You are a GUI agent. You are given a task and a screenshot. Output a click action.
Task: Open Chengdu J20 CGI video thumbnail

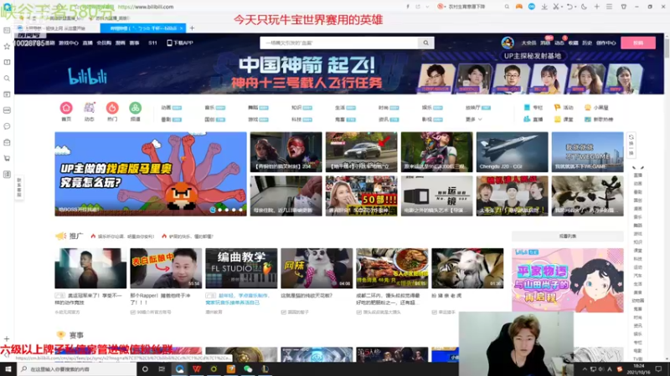point(512,152)
